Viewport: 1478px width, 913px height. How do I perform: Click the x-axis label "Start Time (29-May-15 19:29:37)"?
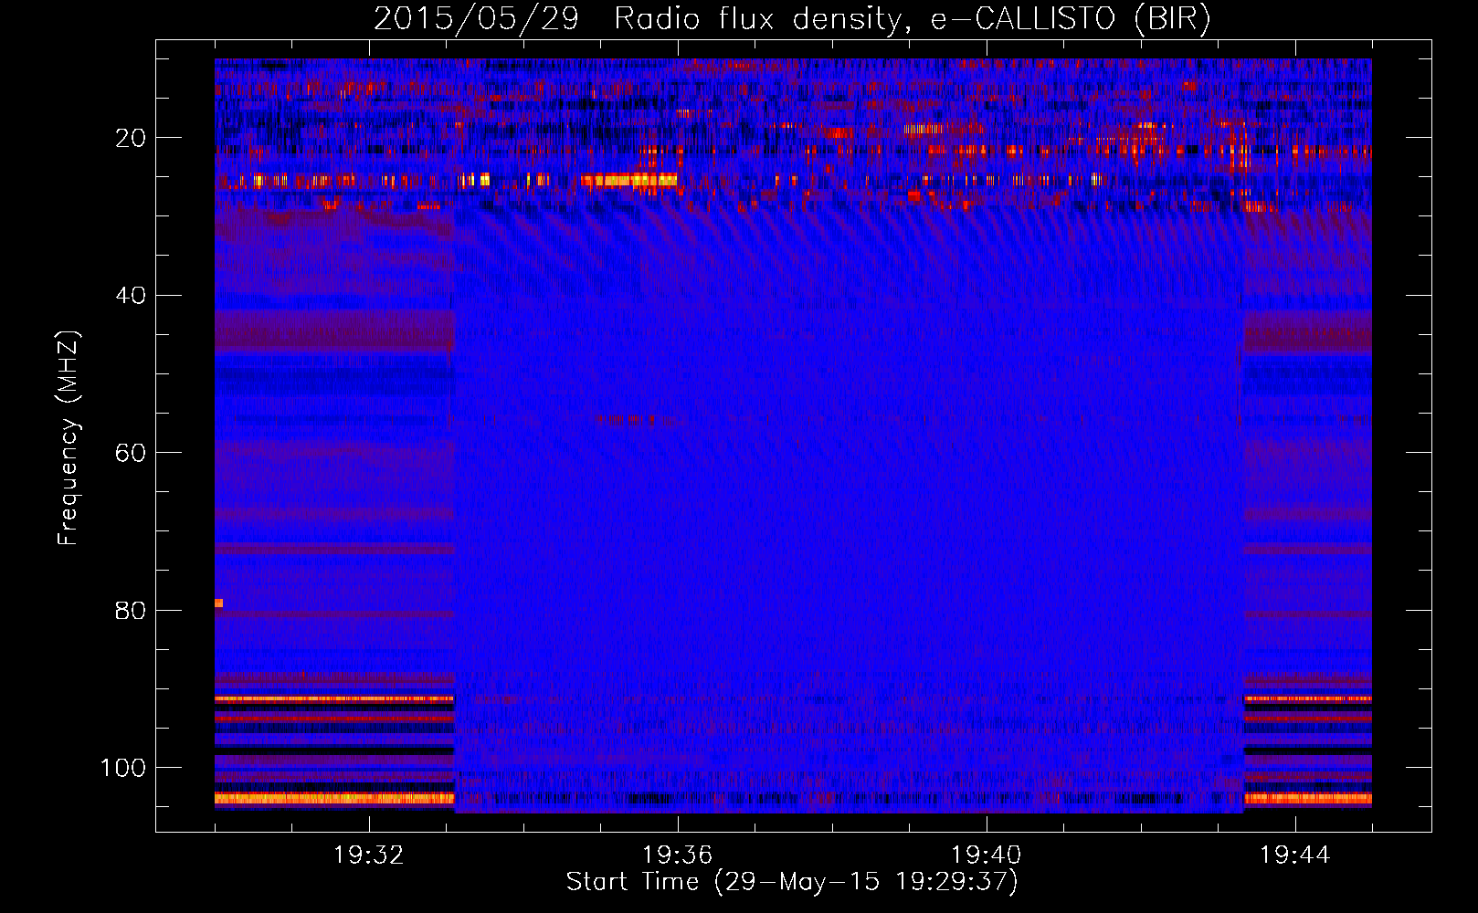(792, 882)
